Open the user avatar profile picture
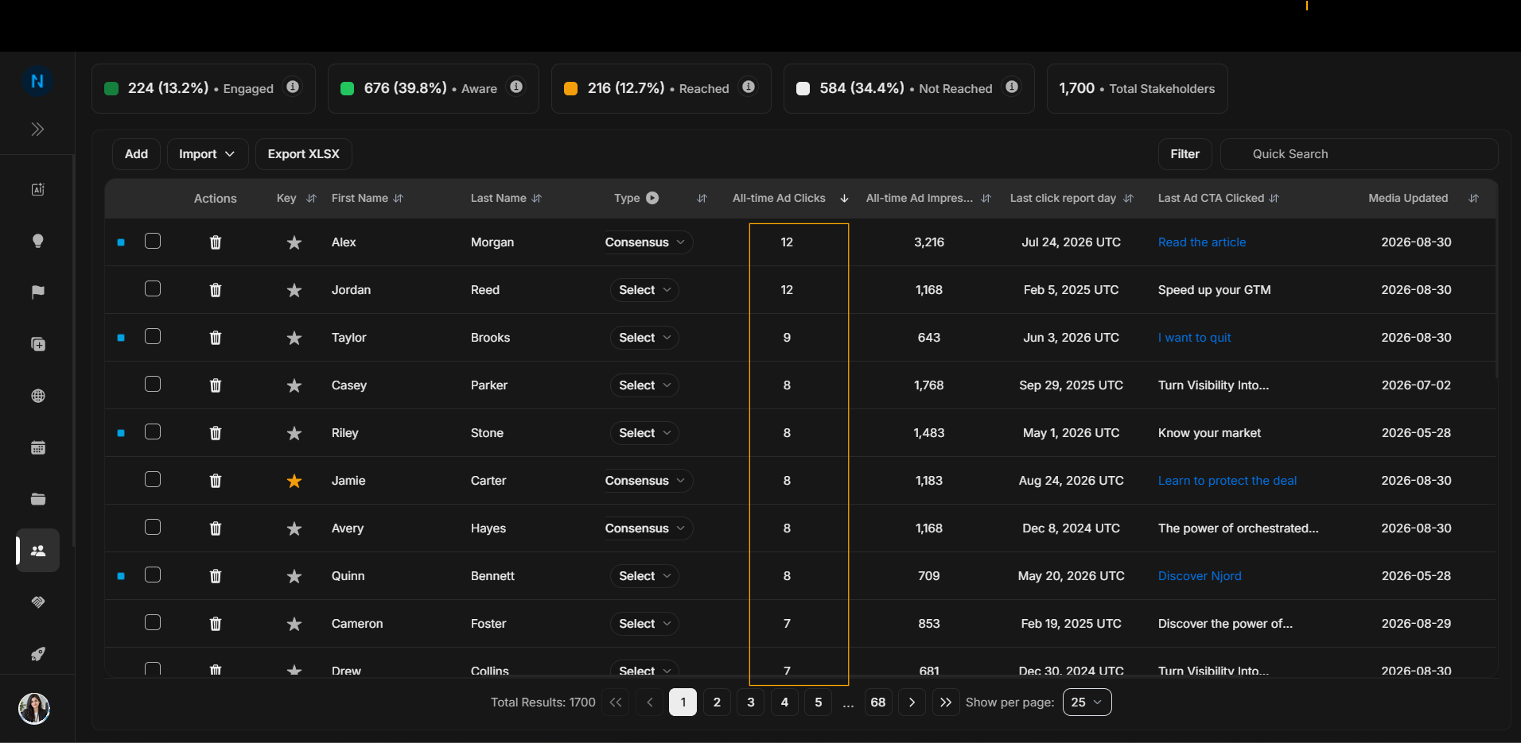Screen dimensions: 1521x743 tap(34, 708)
